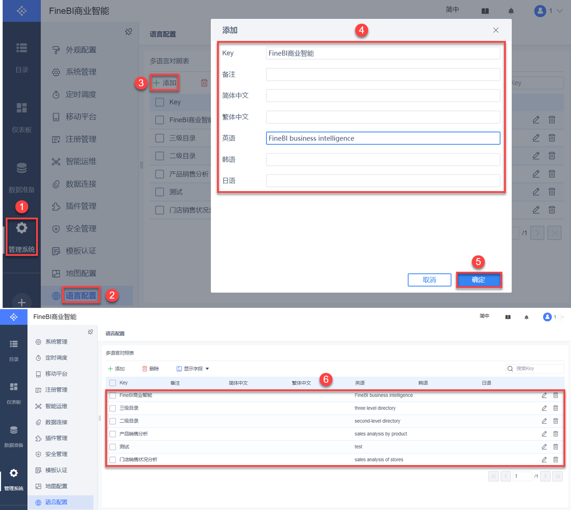The width and height of the screenshot is (571, 510).
Task: Go to first page in lower pagination
Action: [x=494, y=476]
